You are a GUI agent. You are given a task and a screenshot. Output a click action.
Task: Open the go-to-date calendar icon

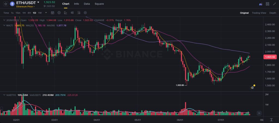click(x=53, y=13)
